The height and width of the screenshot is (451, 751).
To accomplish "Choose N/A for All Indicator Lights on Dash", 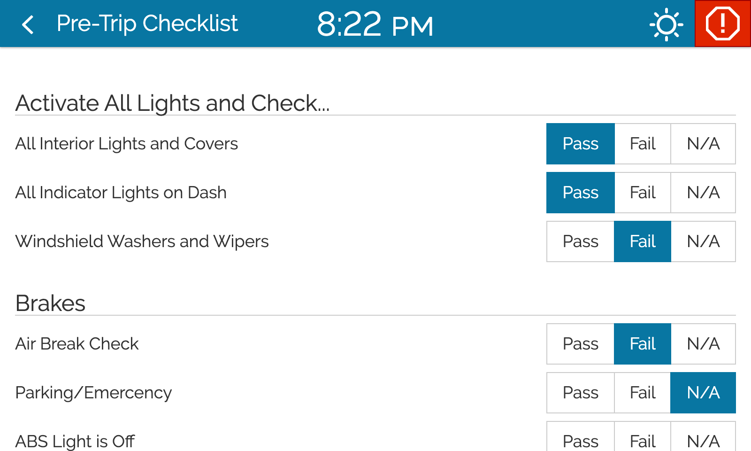I will (703, 193).
